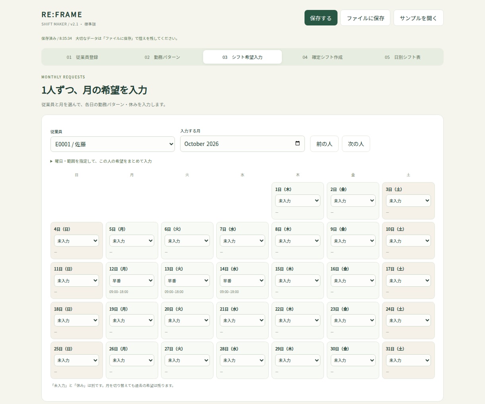Open shift dropdown for 22日 (木)
The height and width of the screenshot is (404, 485).
coord(298,320)
